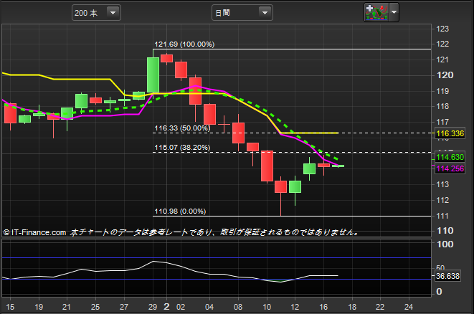Click the 123 price axis label
This screenshot has height=314, width=474.
[x=442, y=29]
